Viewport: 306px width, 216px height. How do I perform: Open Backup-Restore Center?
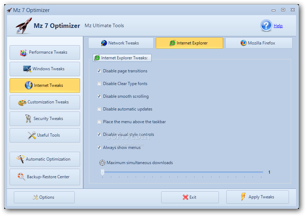[45, 177]
